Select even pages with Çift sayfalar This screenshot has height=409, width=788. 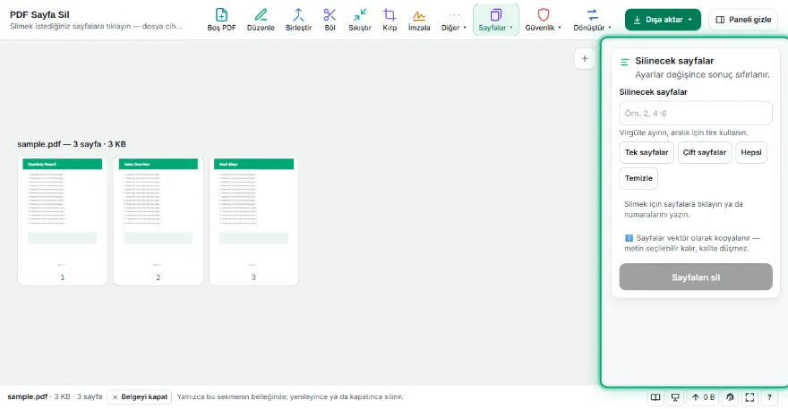coord(704,152)
